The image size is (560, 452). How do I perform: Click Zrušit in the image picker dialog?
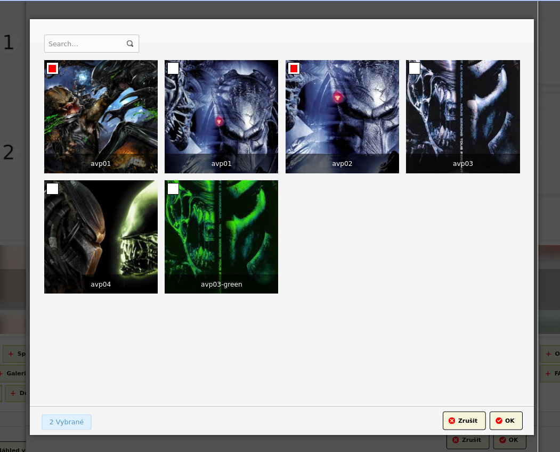(x=464, y=421)
